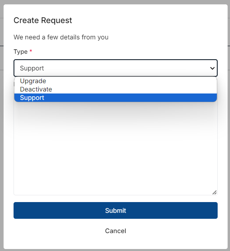Click the dropdown chevron arrow of Type
Image resolution: width=230 pixels, height=251 pixels.
tap(212, 68)
